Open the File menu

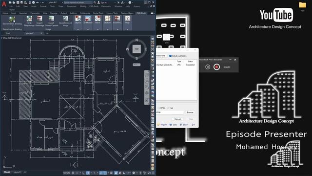(11, 6)
